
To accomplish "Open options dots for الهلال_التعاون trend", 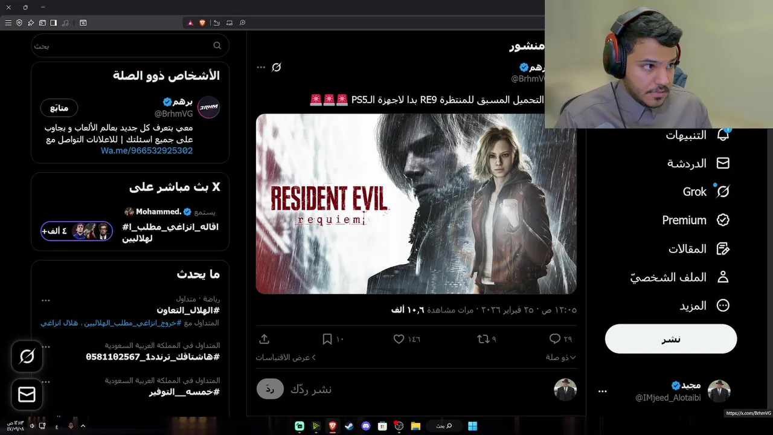I will pyautogui.click(x=46, y=300).
